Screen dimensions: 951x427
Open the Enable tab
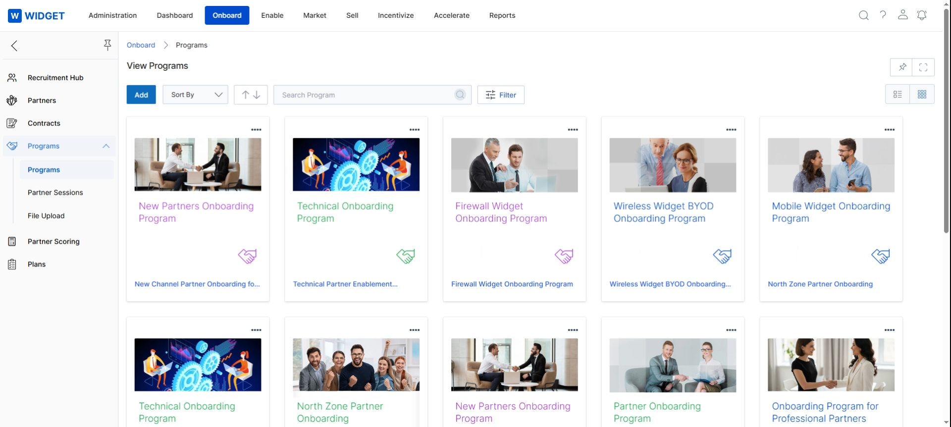tap(272, 15)
